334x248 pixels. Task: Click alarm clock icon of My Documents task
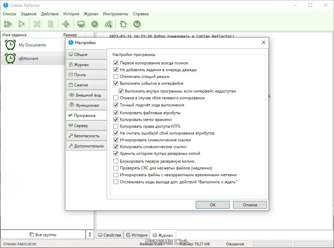tap(10, 45)
